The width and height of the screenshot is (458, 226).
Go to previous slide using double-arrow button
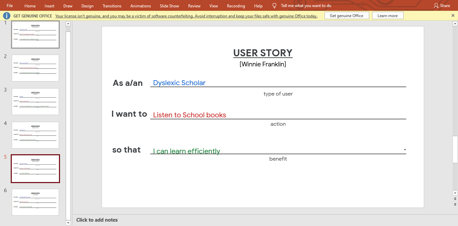tap(455, 199)
